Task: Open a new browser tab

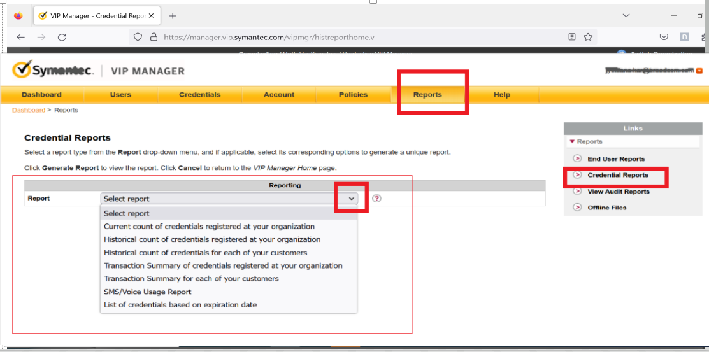Action: tap(172, 16)
